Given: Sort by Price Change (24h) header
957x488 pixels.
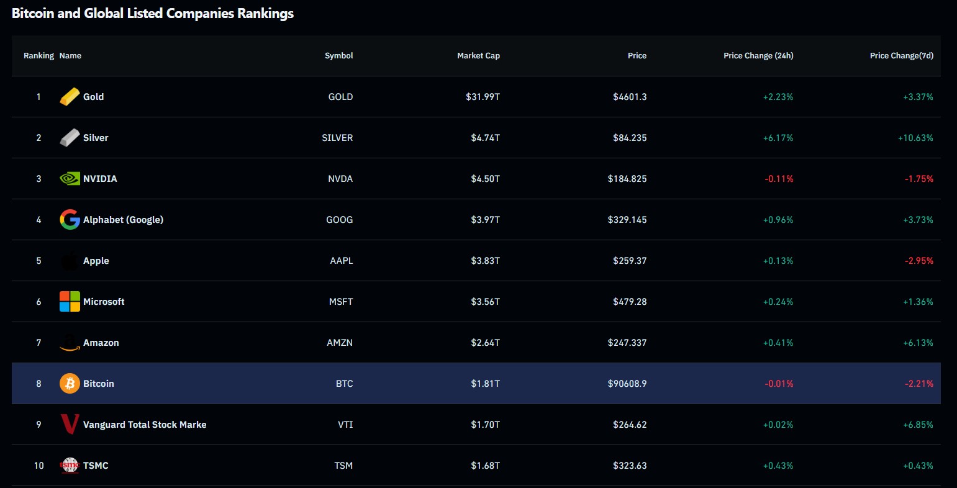Looking at the screenshot, I should coord(758,56).
